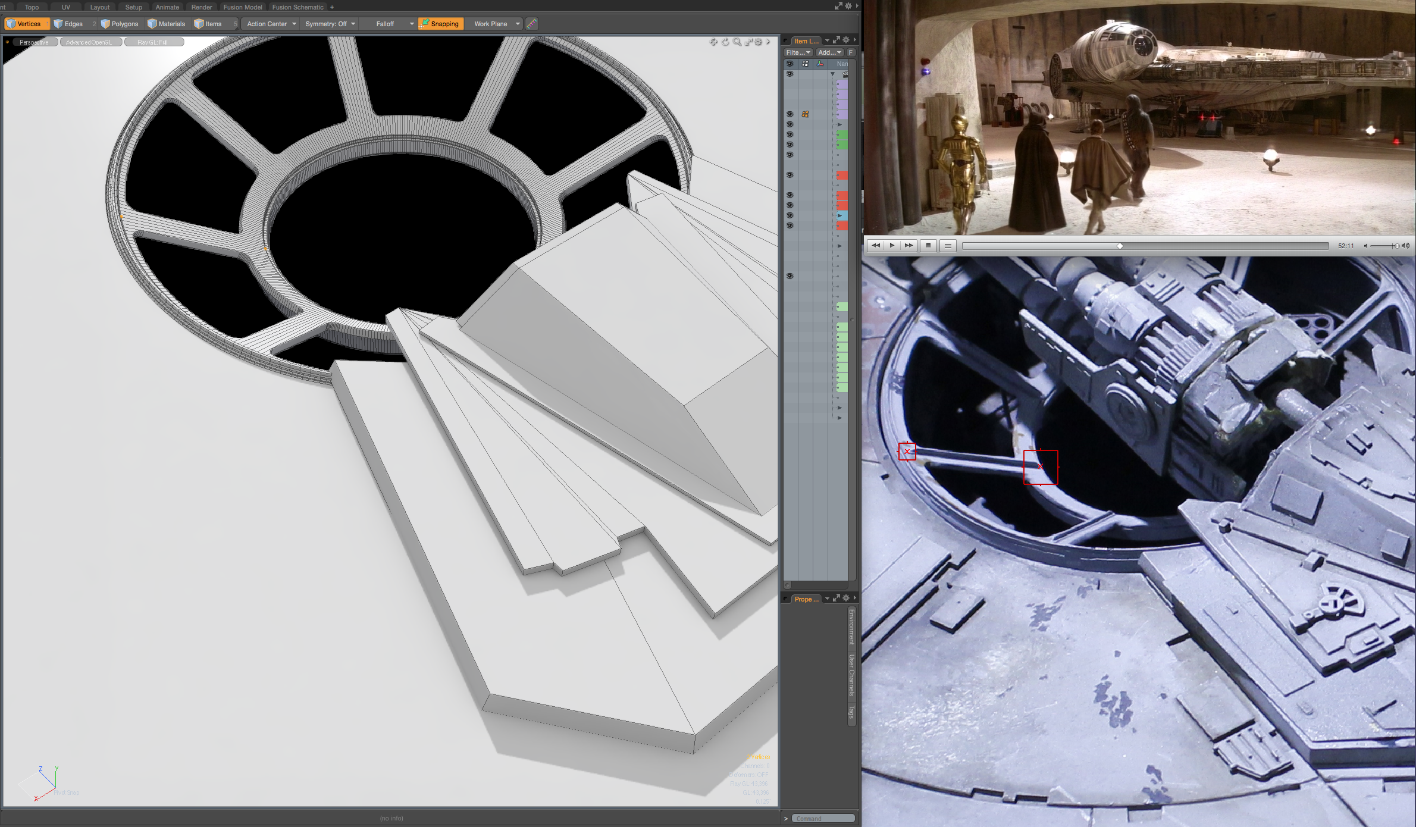
Task: Open the Filter dropdown in Item List
Action: click(x=798, y=52)
